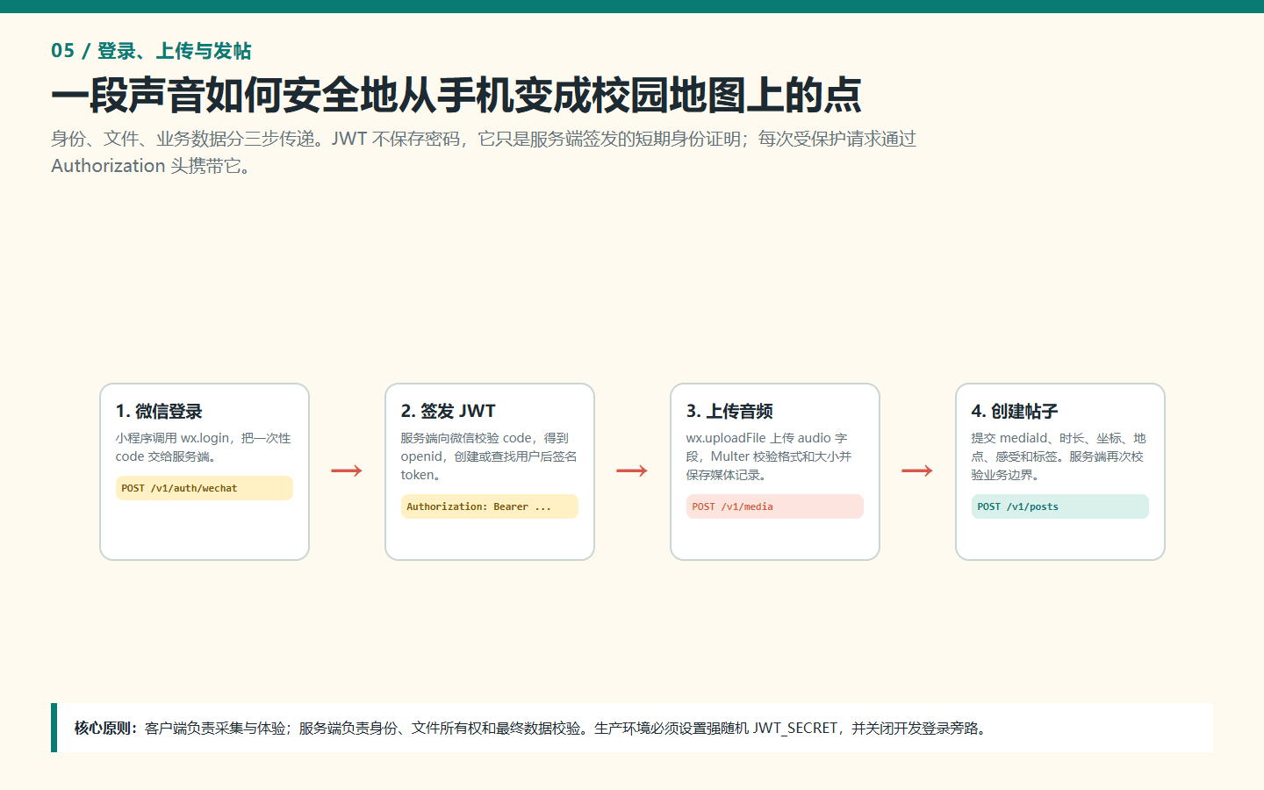Select the "2. 签发 JWT" card heading
The height and width of the screenshot is (790, 1264).
point(448,411)
